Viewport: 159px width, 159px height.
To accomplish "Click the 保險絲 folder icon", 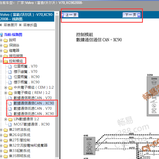I will (x=6, y=46).
